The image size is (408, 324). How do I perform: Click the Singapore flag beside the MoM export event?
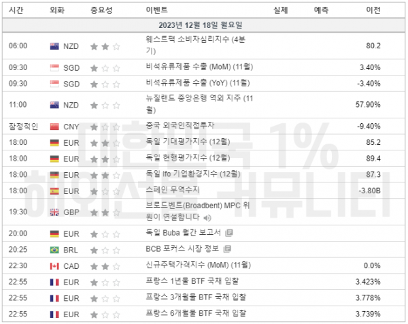(54, 68)
